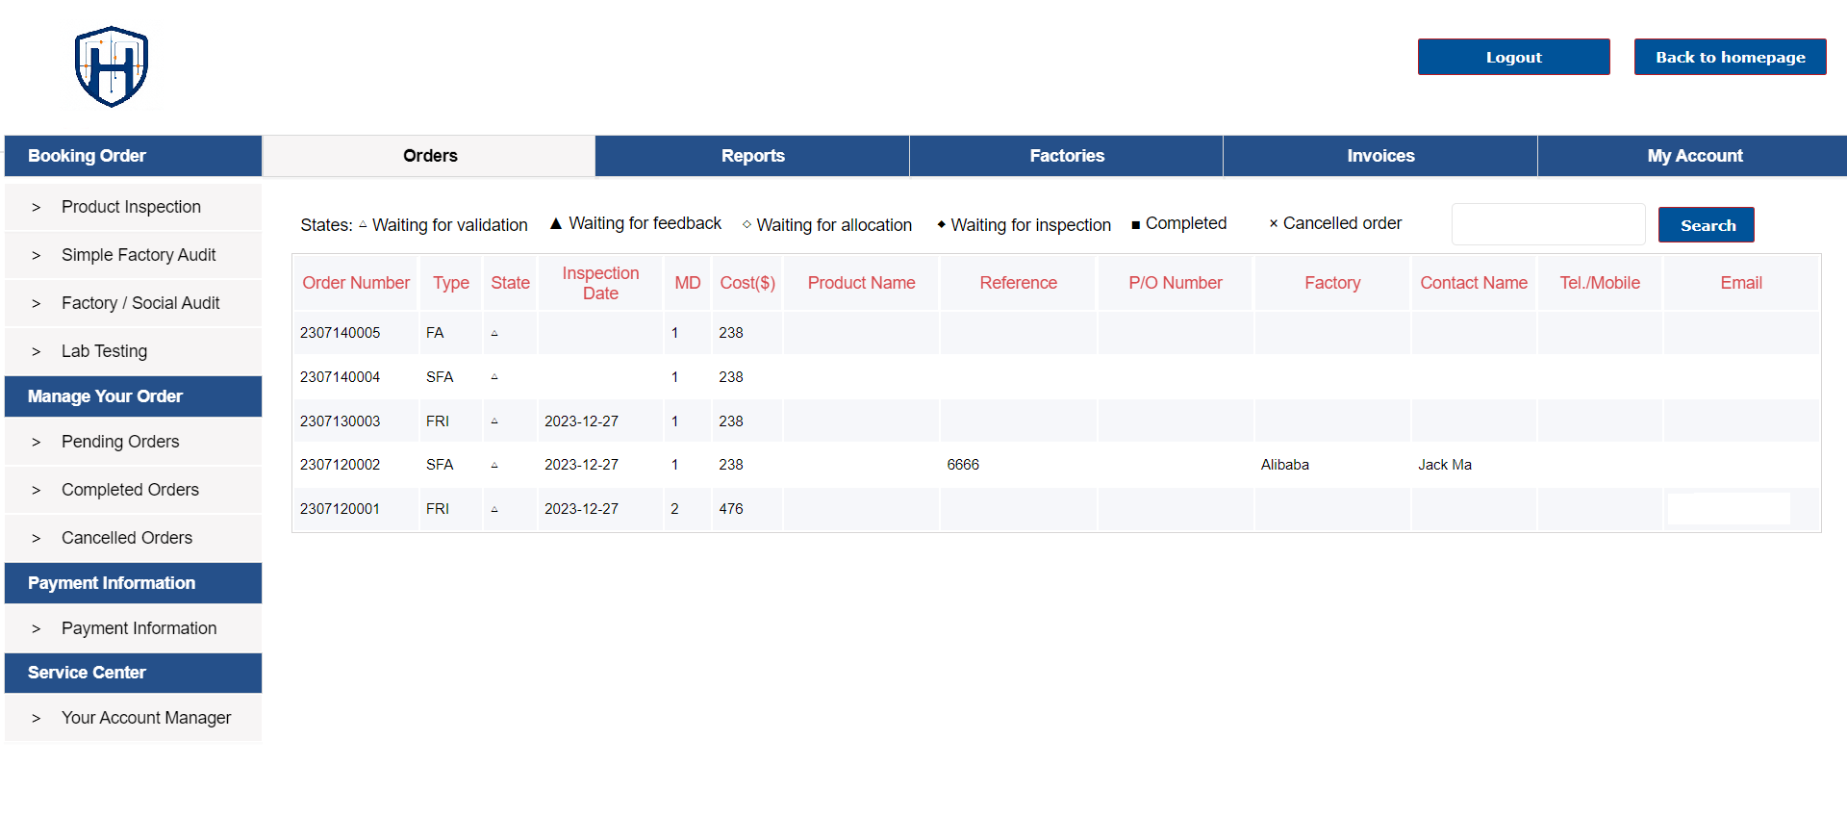The height and width of the screenshot is (816, 1847).
Task: Go to My Account tab
Action: pos(1693,156)
